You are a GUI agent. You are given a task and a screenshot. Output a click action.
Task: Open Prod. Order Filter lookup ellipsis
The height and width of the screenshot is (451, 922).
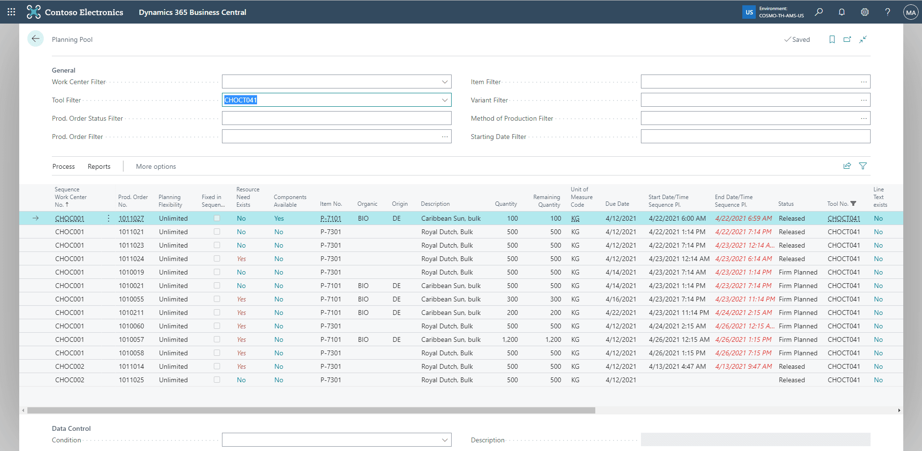pos(445,137)
